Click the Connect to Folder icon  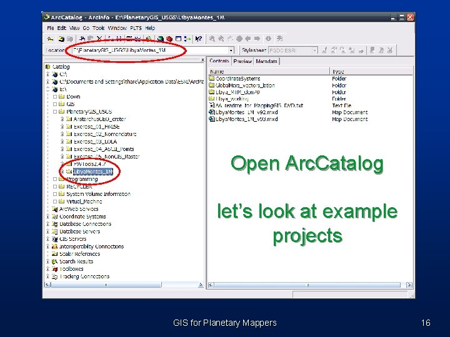tap(61, 39)
